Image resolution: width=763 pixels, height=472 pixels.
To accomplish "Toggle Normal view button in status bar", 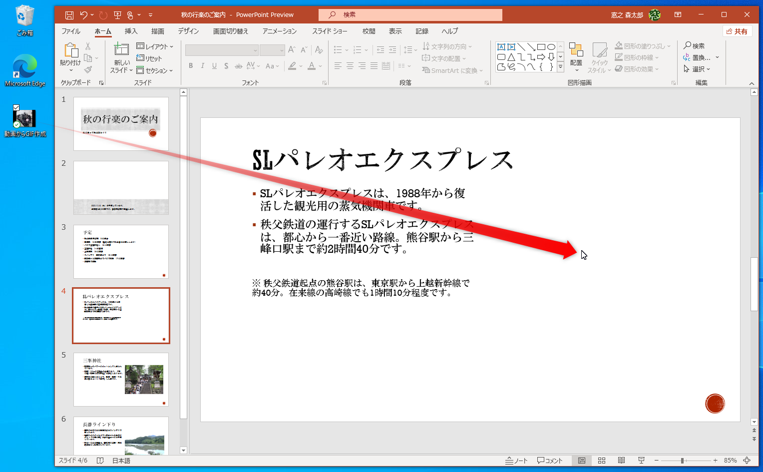I will [582, 461].
